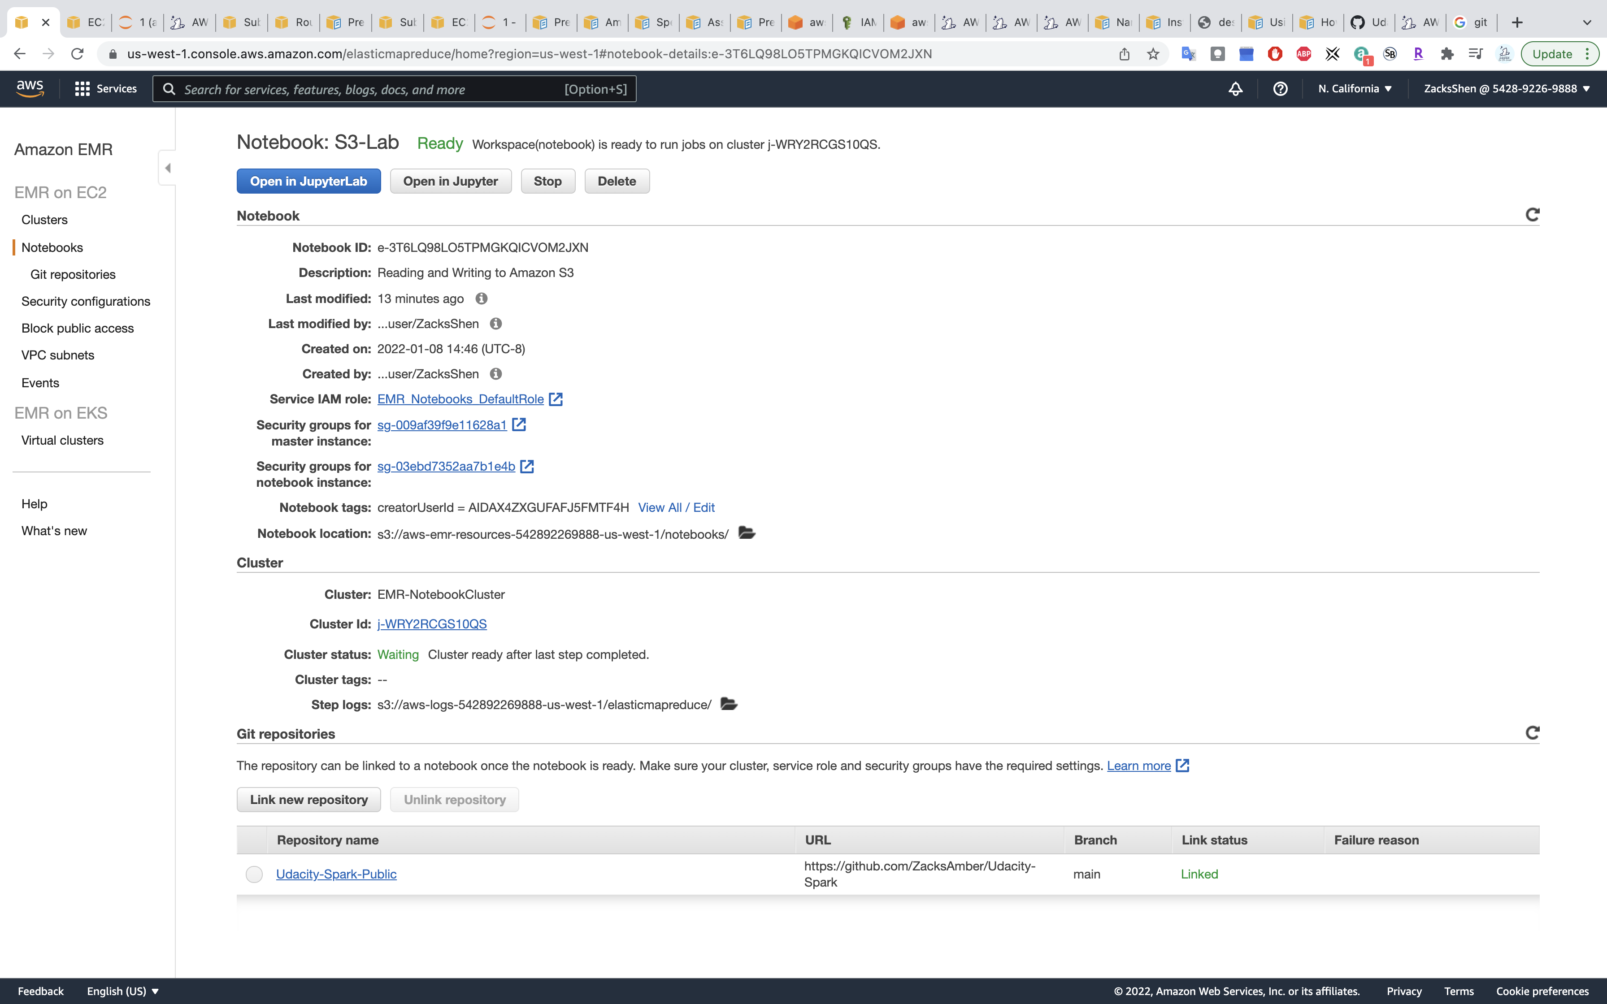Open the EMR_Notebooks_DefaultRole link

coord(460,399)
